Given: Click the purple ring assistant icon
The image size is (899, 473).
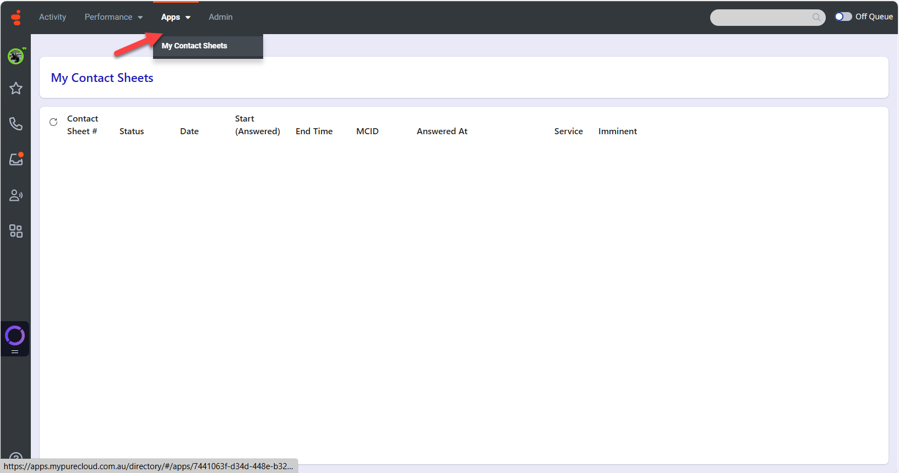Looking at the screenshot, I should click(15, 335).
